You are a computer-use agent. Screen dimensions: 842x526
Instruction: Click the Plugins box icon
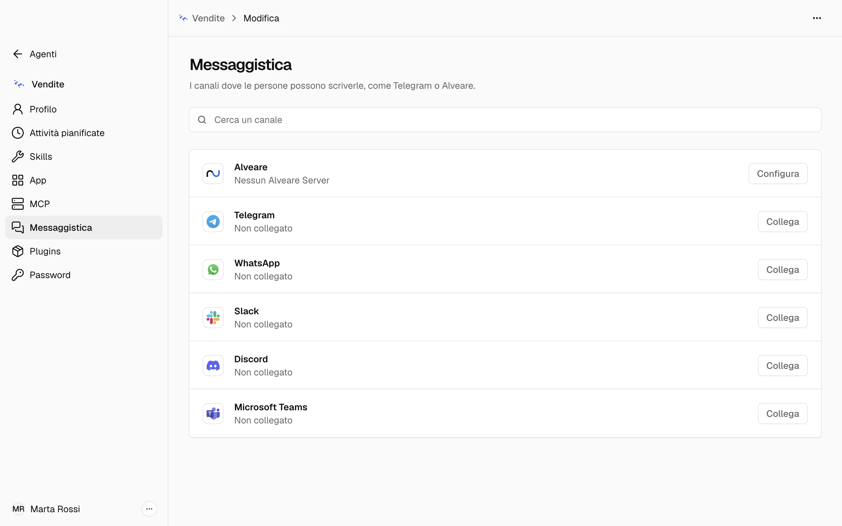pos(18,251)
